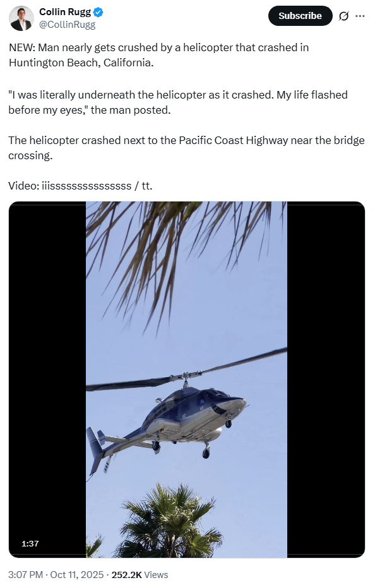Image resolution: width=375 pixels, height=585 pixels.
Task: Click the 'NEW: Man nearly gets crushed' paragraph
Action: [x=159, y=55]
